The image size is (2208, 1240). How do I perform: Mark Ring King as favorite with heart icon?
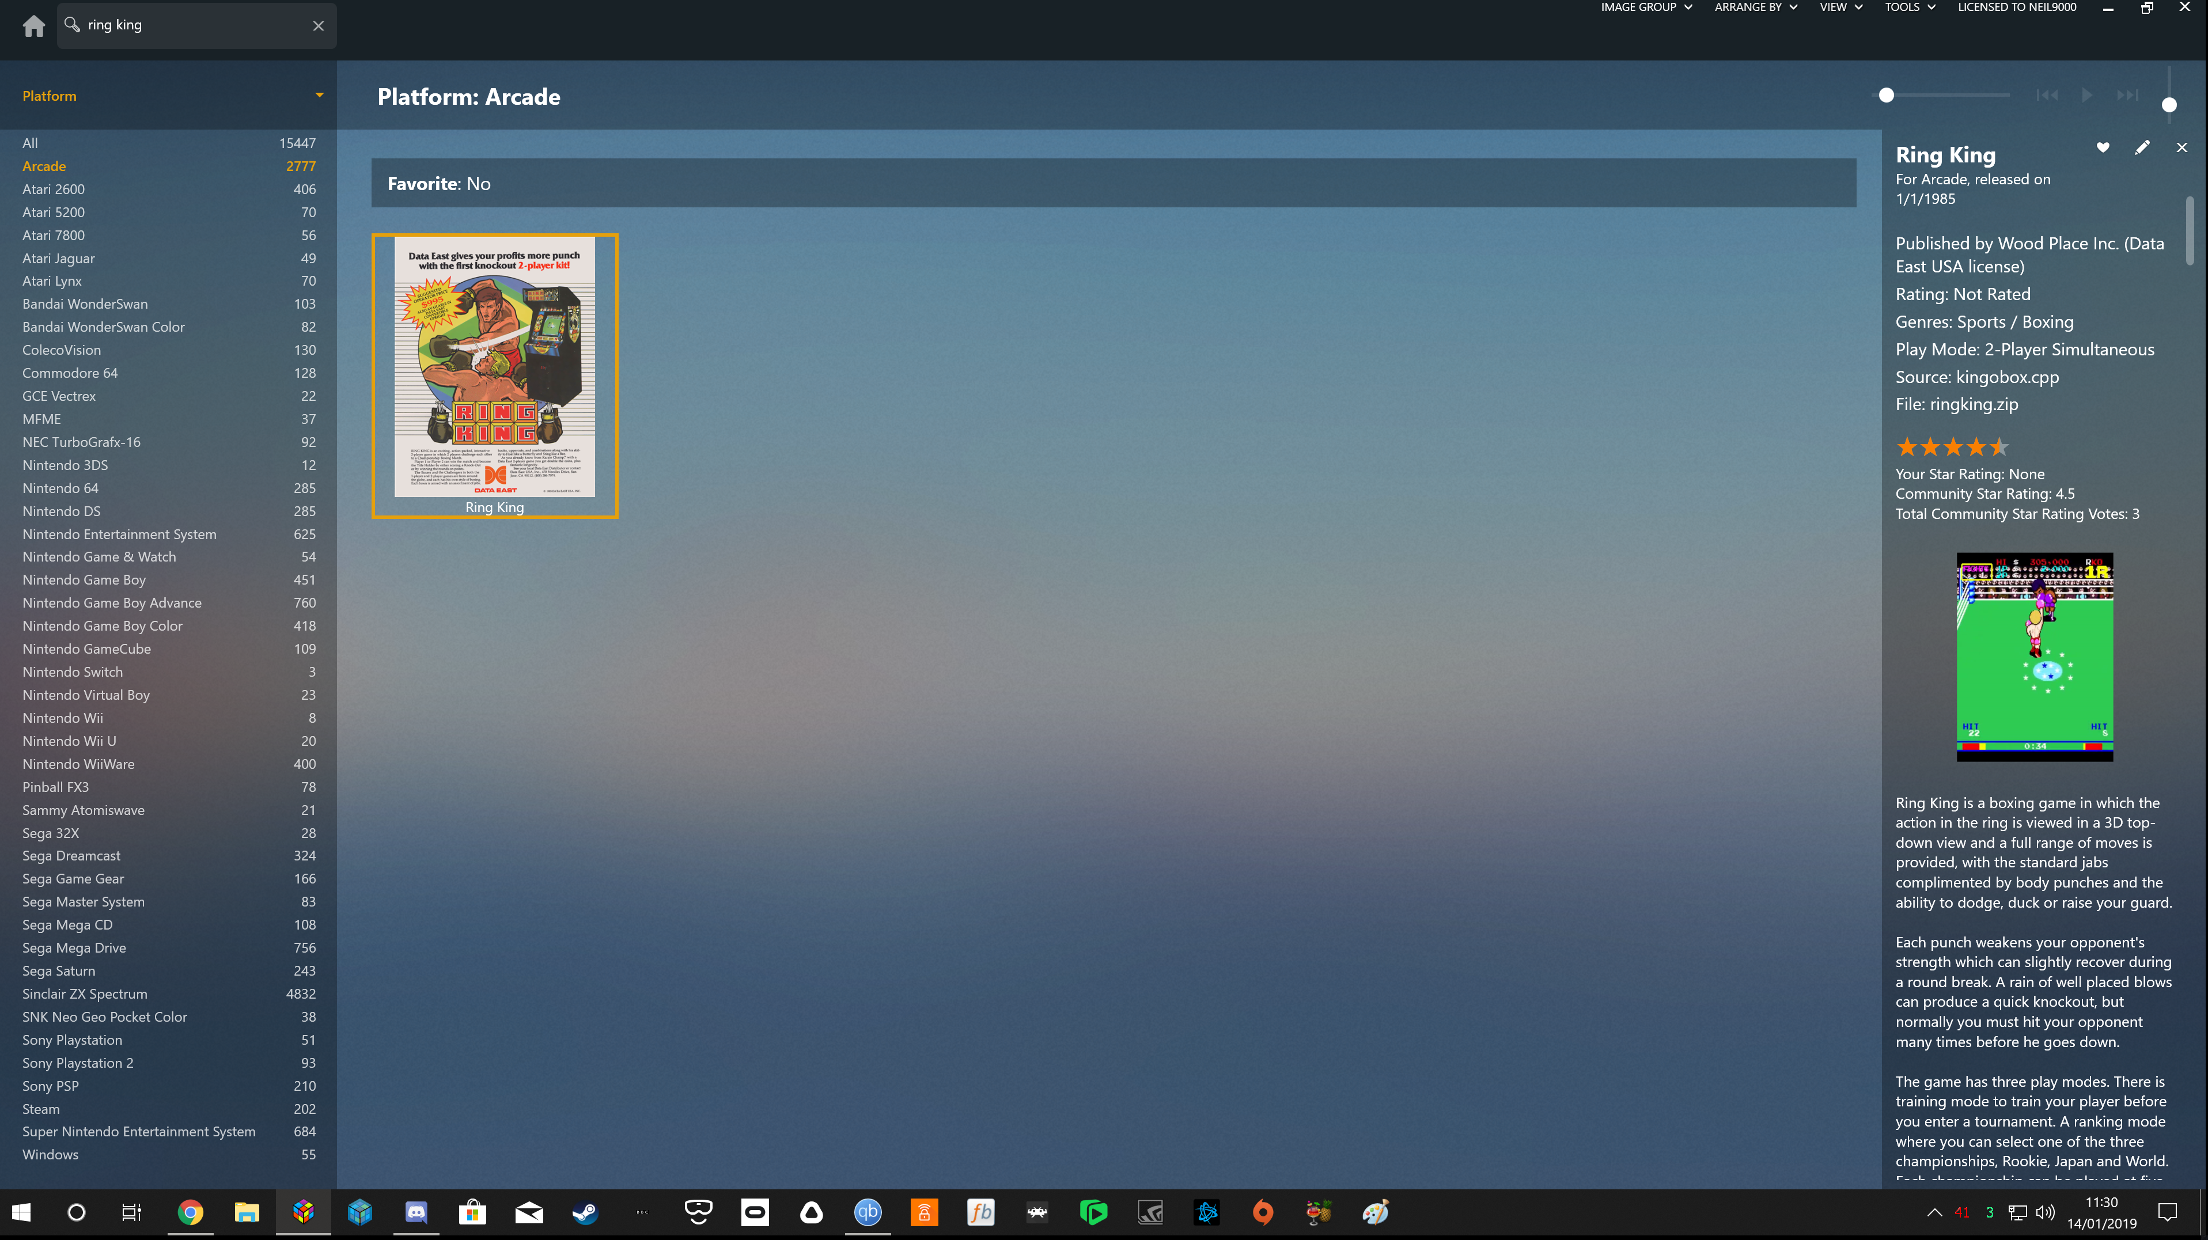pyautogui.click(x=2103, y=147)
